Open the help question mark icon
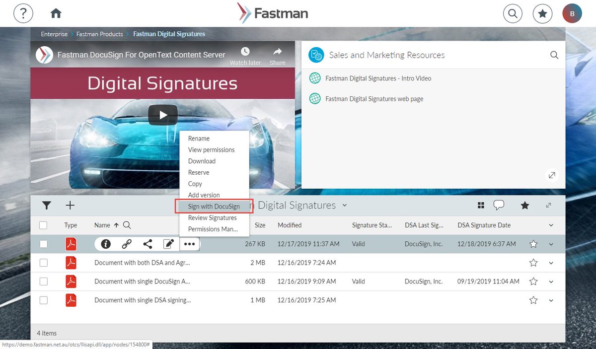The height and width of the screenshot is (349, 596). pyautogui.click(x=23, y=13)
